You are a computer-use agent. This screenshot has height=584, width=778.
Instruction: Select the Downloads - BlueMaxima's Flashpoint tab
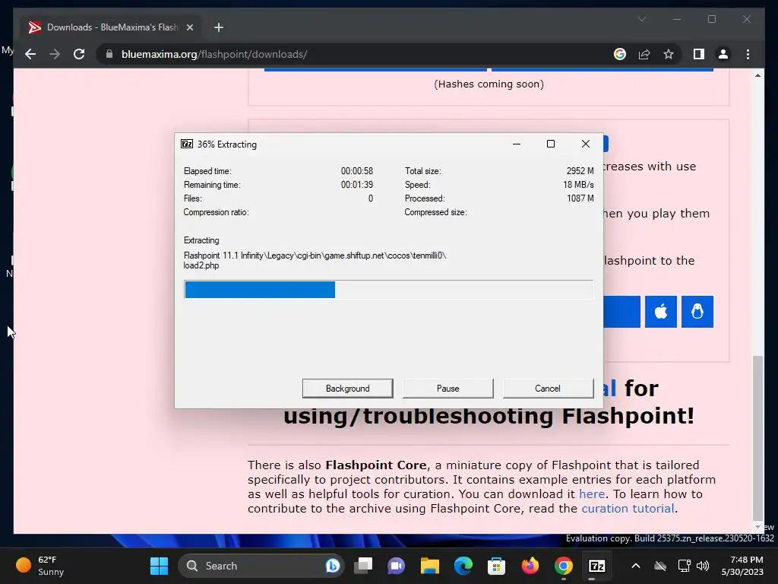pyautogui.click(x=112, y=27)
